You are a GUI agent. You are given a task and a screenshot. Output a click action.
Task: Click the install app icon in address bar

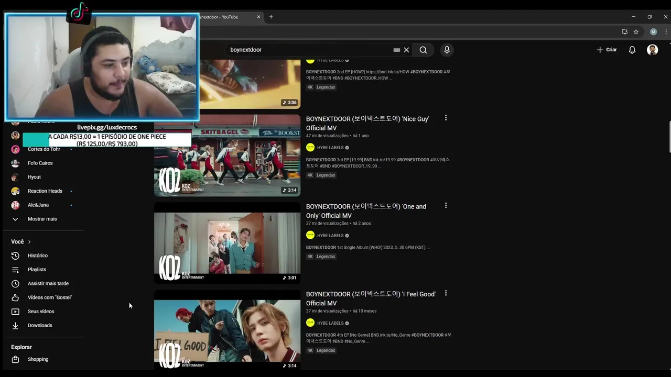[624, 32]
